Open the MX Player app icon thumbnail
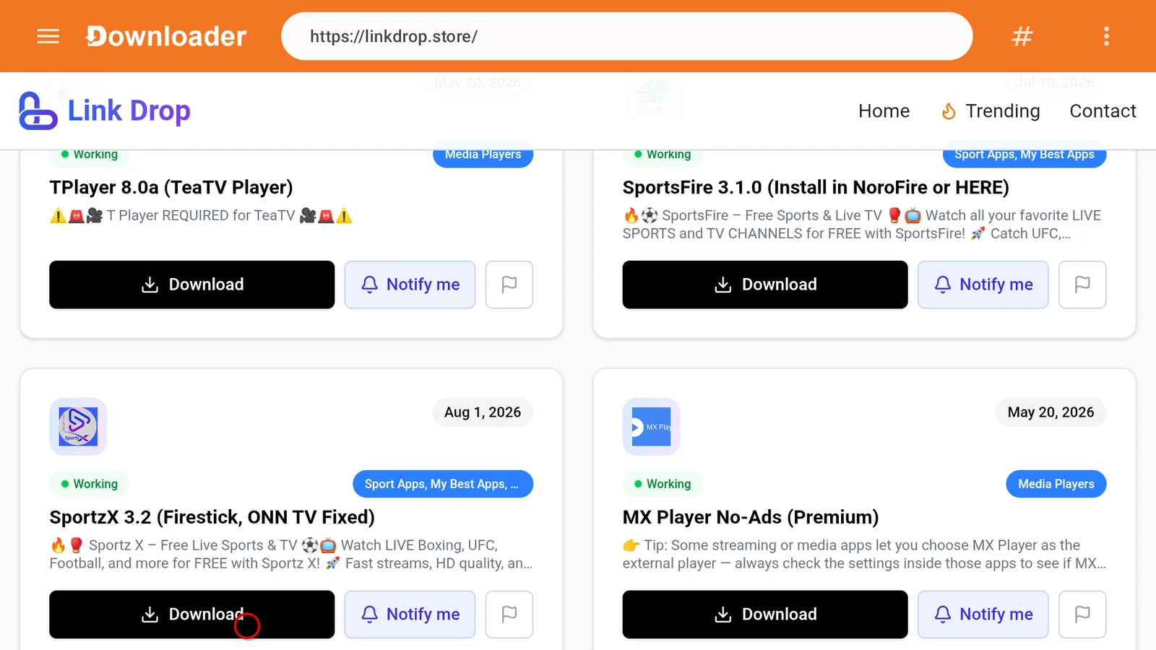 tap(651, 427)
